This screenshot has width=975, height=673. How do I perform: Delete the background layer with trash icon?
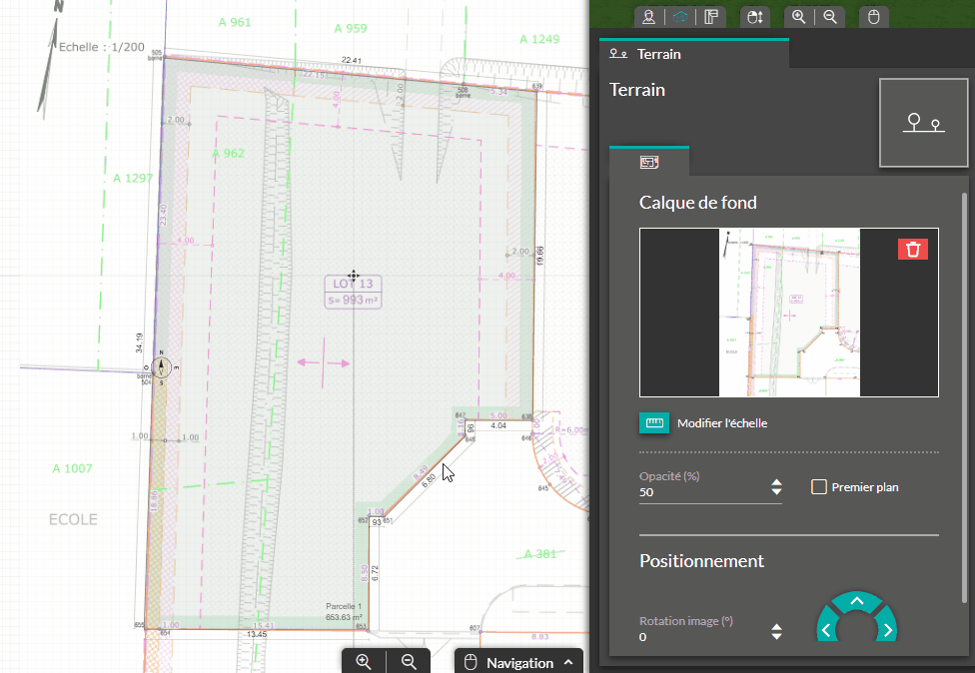(x=913, y=249)
